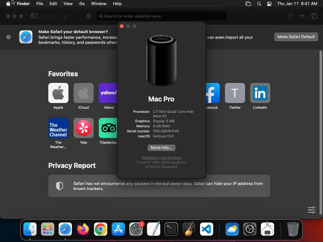Open the Dock's gear icon right of Weather
This screenshot has width=323, height=242.
[250, 229]
